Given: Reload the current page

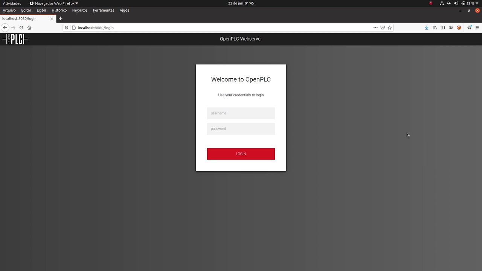Looking at the screenshot, I should tap(21, 27).
